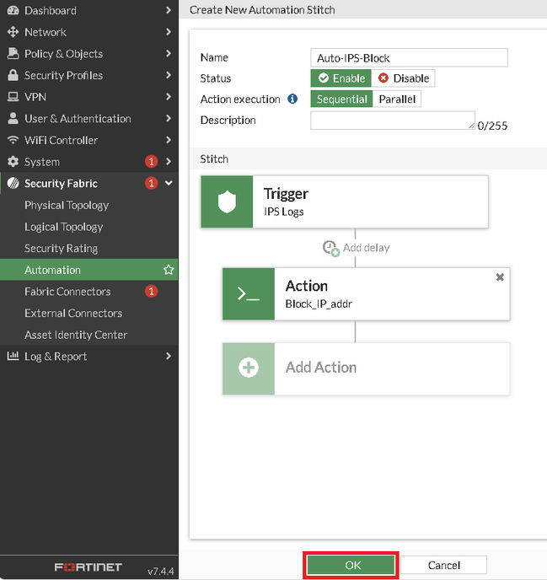The height and width of the screenshot is (580, 547).
Task: Click the Security Profiles lock icon
Action: point(13,75)
